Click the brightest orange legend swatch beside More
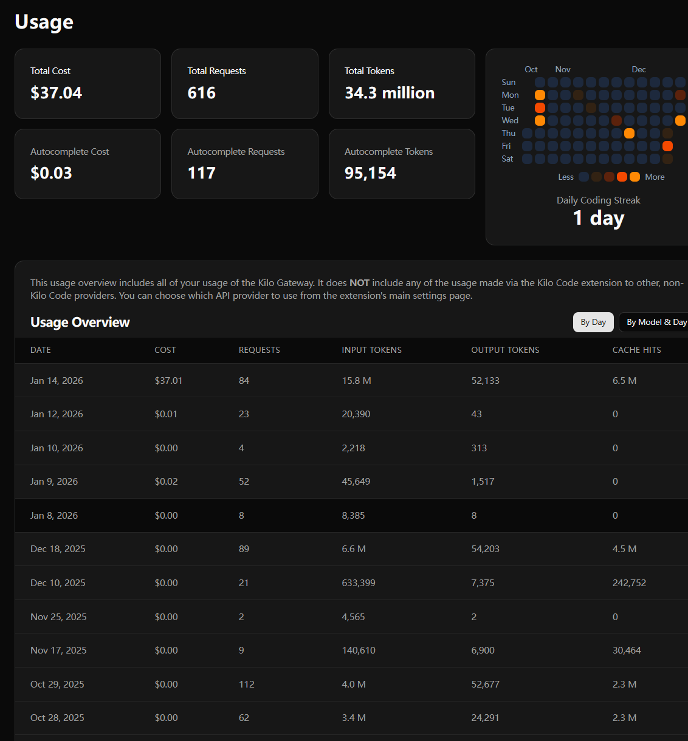Screen dimensions: 688x741 click(x=635, y=177)
